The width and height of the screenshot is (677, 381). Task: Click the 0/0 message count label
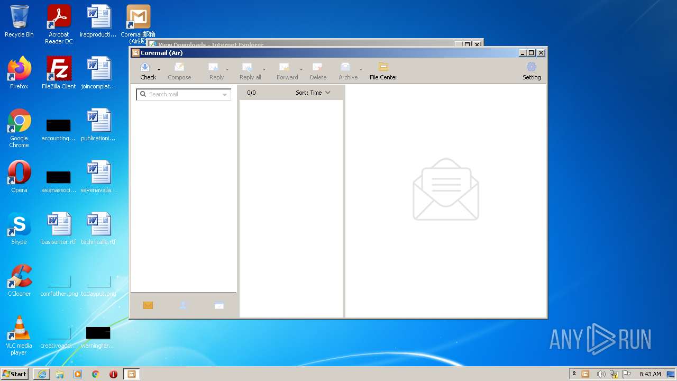pyautogui.click(x=251, y=93)
